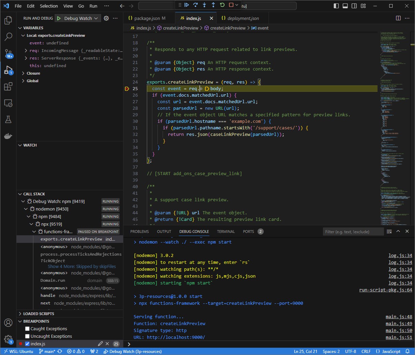Click the 'Show 4 More: Skipped by skipFiles' link
This screenshot has width=415, height=355.
click(x=81, y=266)
